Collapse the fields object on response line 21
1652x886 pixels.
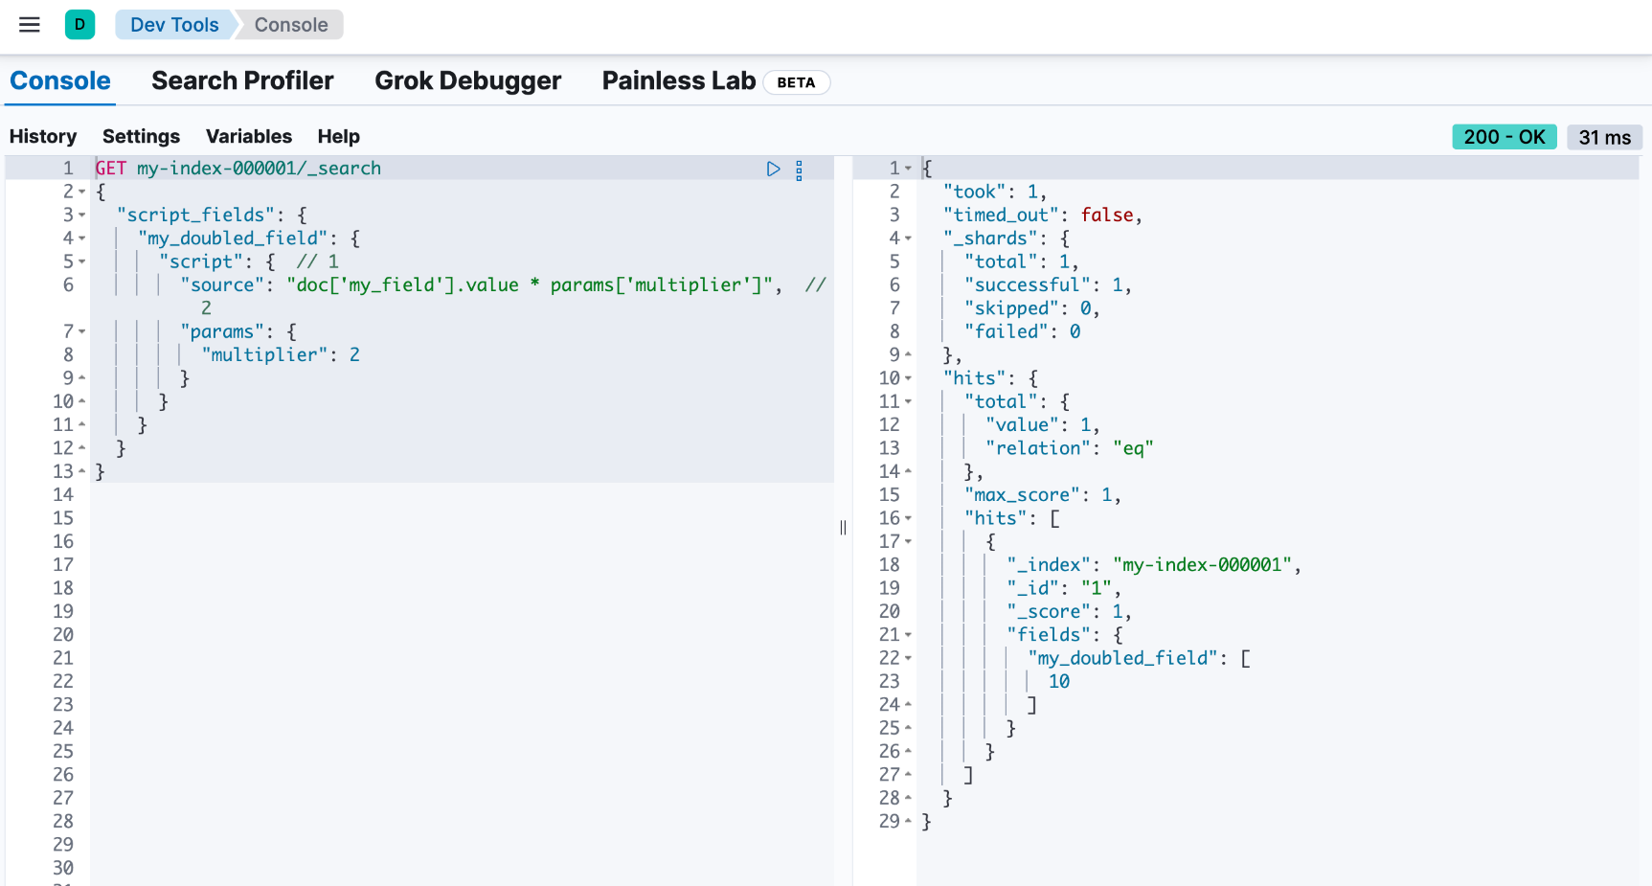[x=908, y=634]
